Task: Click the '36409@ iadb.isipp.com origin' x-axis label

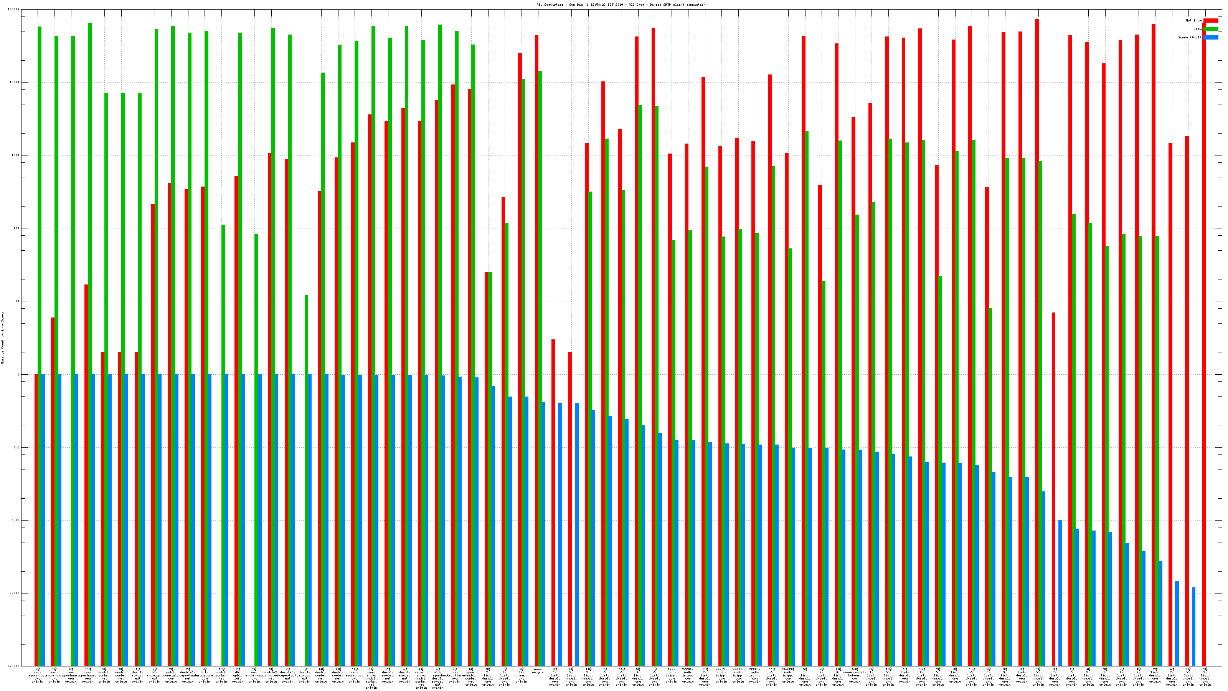Action: click(788, 675)
